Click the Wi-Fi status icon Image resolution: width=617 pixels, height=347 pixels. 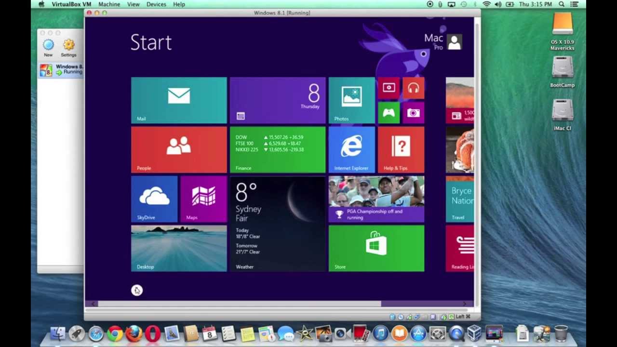pyautogui.click(x=487, y=4)
